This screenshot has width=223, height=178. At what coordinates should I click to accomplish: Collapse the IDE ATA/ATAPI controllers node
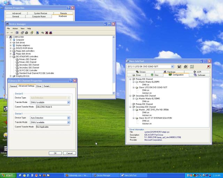coord(10,57)
